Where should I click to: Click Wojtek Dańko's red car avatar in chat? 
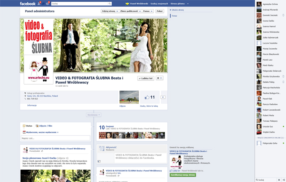pos(259,132)
